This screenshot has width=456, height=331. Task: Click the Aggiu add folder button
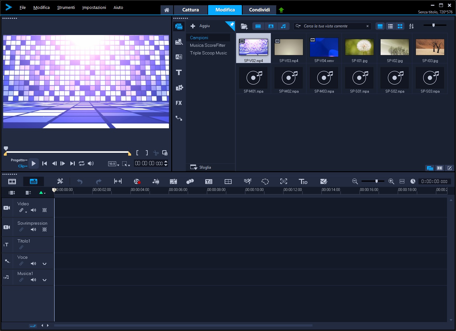(200, 26)
